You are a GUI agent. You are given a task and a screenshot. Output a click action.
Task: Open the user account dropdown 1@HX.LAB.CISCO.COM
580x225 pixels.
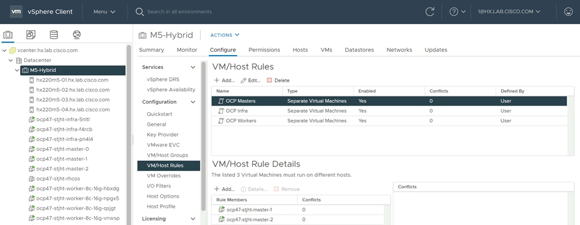pyautogui.click(x=509, y=12)
